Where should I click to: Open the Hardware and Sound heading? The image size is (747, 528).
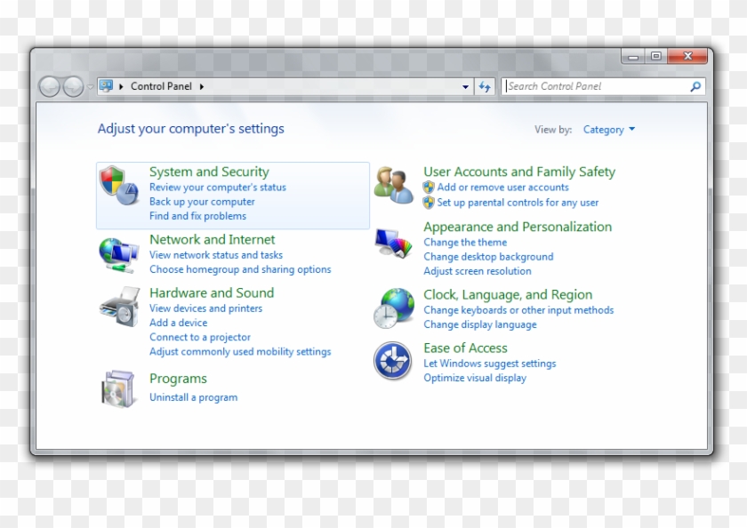212,292
